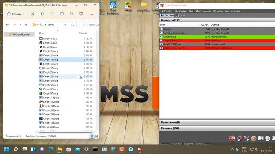Click the Rename icon in Explorer toolbar

pos(61,14)
